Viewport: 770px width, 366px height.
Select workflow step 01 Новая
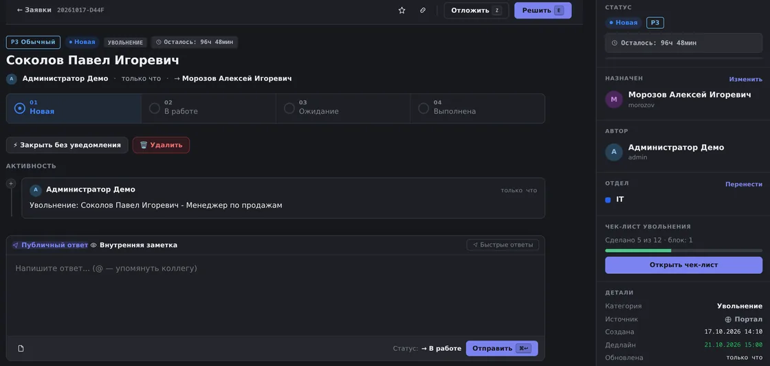click(74, 108)
